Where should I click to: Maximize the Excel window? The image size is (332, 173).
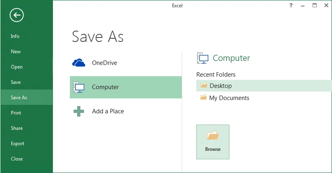coord(315,6)
